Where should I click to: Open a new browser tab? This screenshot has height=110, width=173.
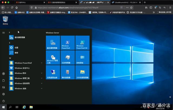coord(145,2)
